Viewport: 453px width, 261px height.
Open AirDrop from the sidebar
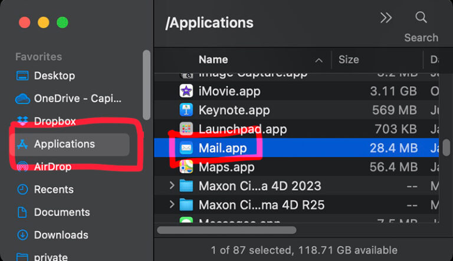point(52,167)
